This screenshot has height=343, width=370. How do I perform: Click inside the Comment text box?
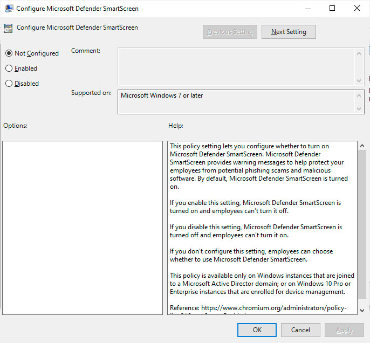pyautogui.click(x=236, y=67)
